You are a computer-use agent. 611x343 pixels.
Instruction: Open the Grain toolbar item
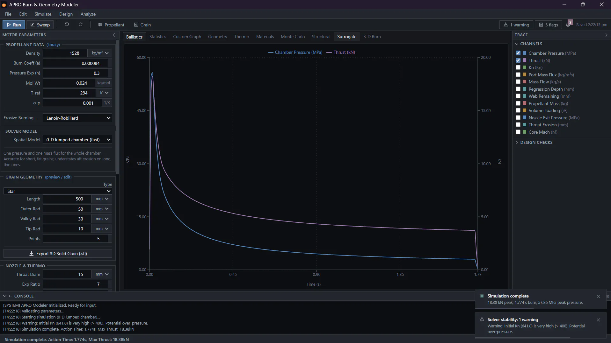pyautogui.click(x=142, y=25)
